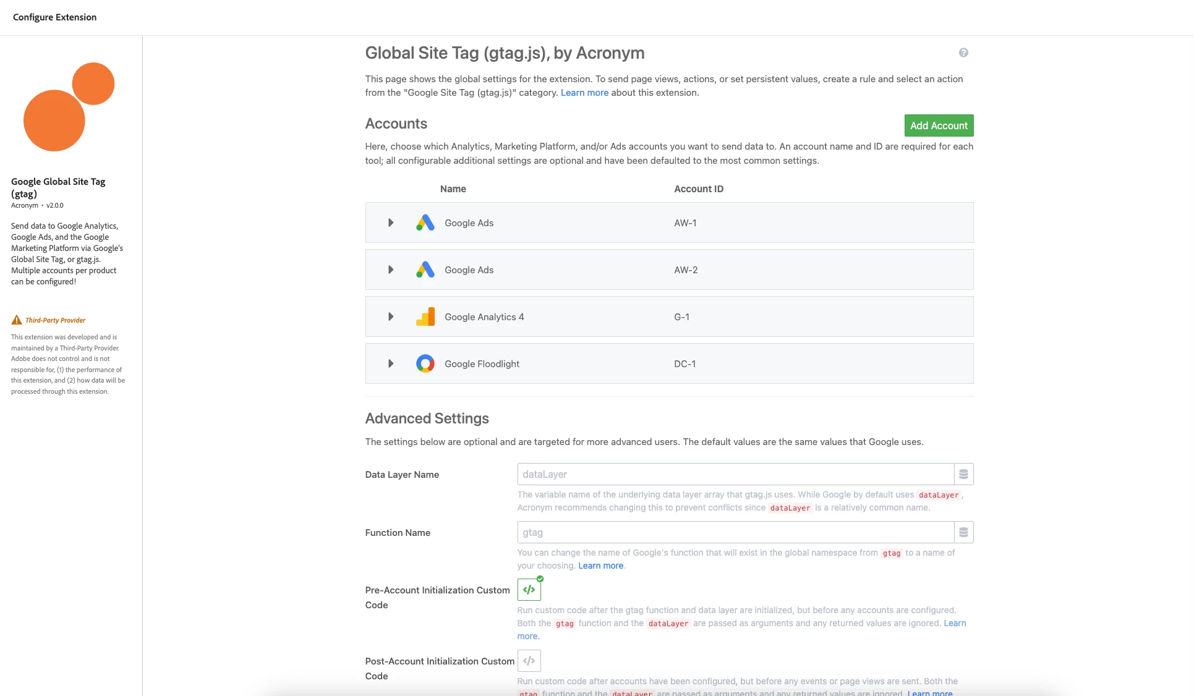Click the Google Floodlight logo icon

point(425,364)
